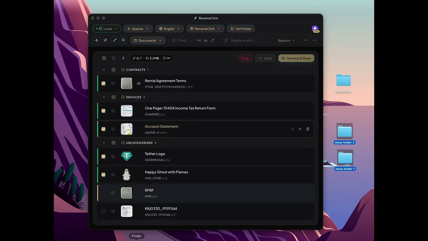Collapse the CONTRACTS group
The image size is (428, 241).
(x=104, y=70)
